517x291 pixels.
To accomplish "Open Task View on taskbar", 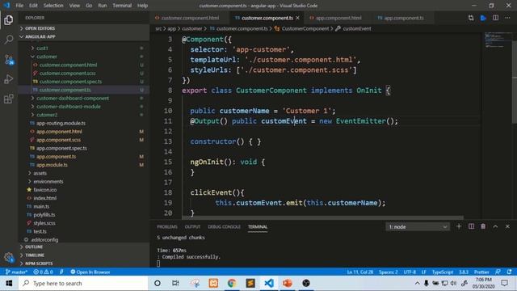I will click(x=175, y=283).
